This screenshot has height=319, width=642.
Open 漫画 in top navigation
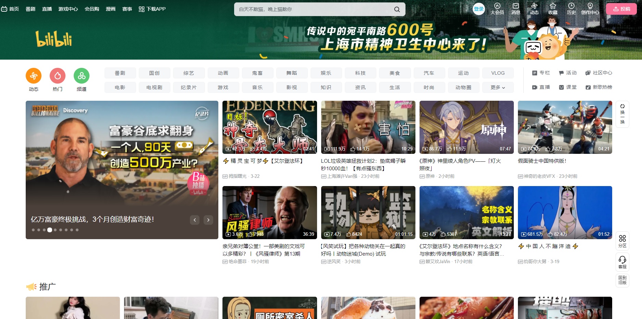111,9
